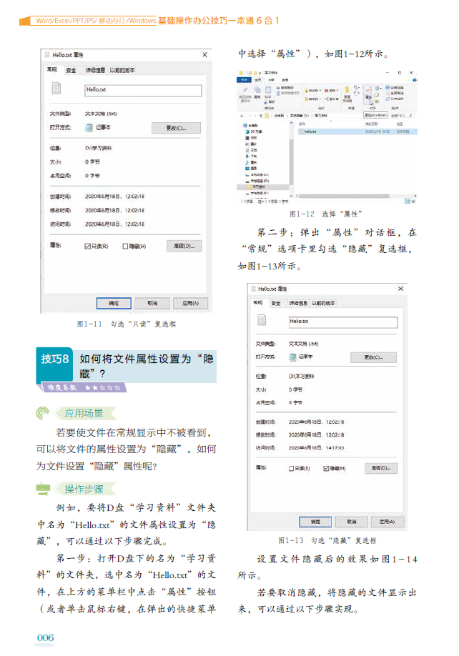The width and height of the screenshot is (459, 656).
Task: Switch to 以前的版本 tab in Figure 1-13 dialog
Action: pos(323,303)
